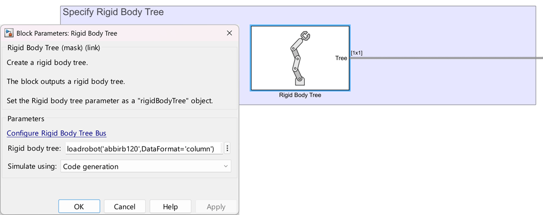Open the three-dot menu beside Rigid body tree
This screenshot has height=215, width=543.
pyautogui.click(x=227, y=148)
